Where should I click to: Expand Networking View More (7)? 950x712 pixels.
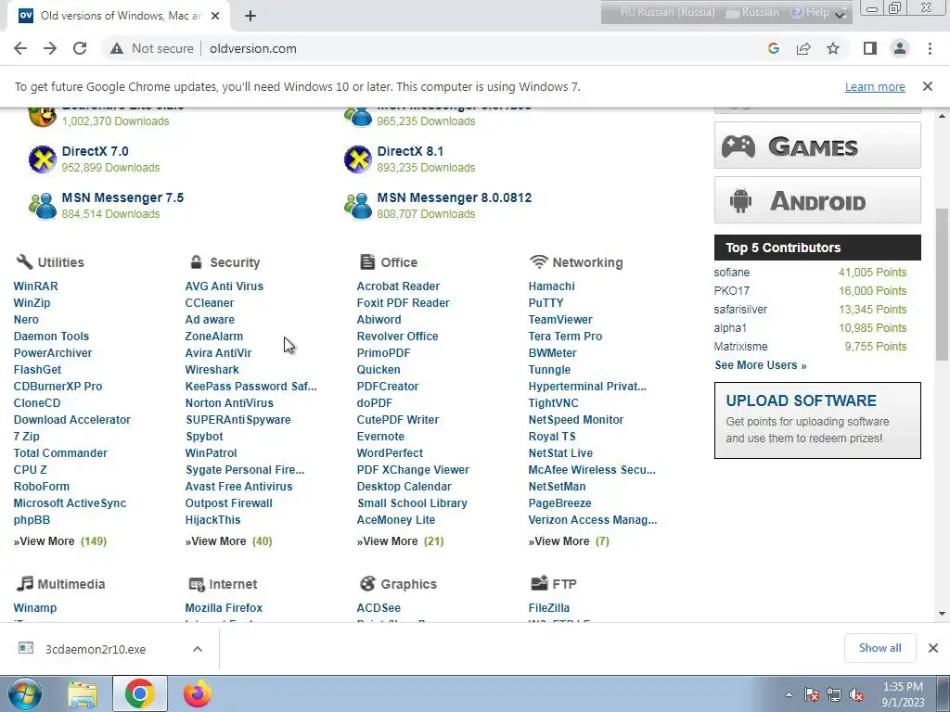(x=569, y=541)
